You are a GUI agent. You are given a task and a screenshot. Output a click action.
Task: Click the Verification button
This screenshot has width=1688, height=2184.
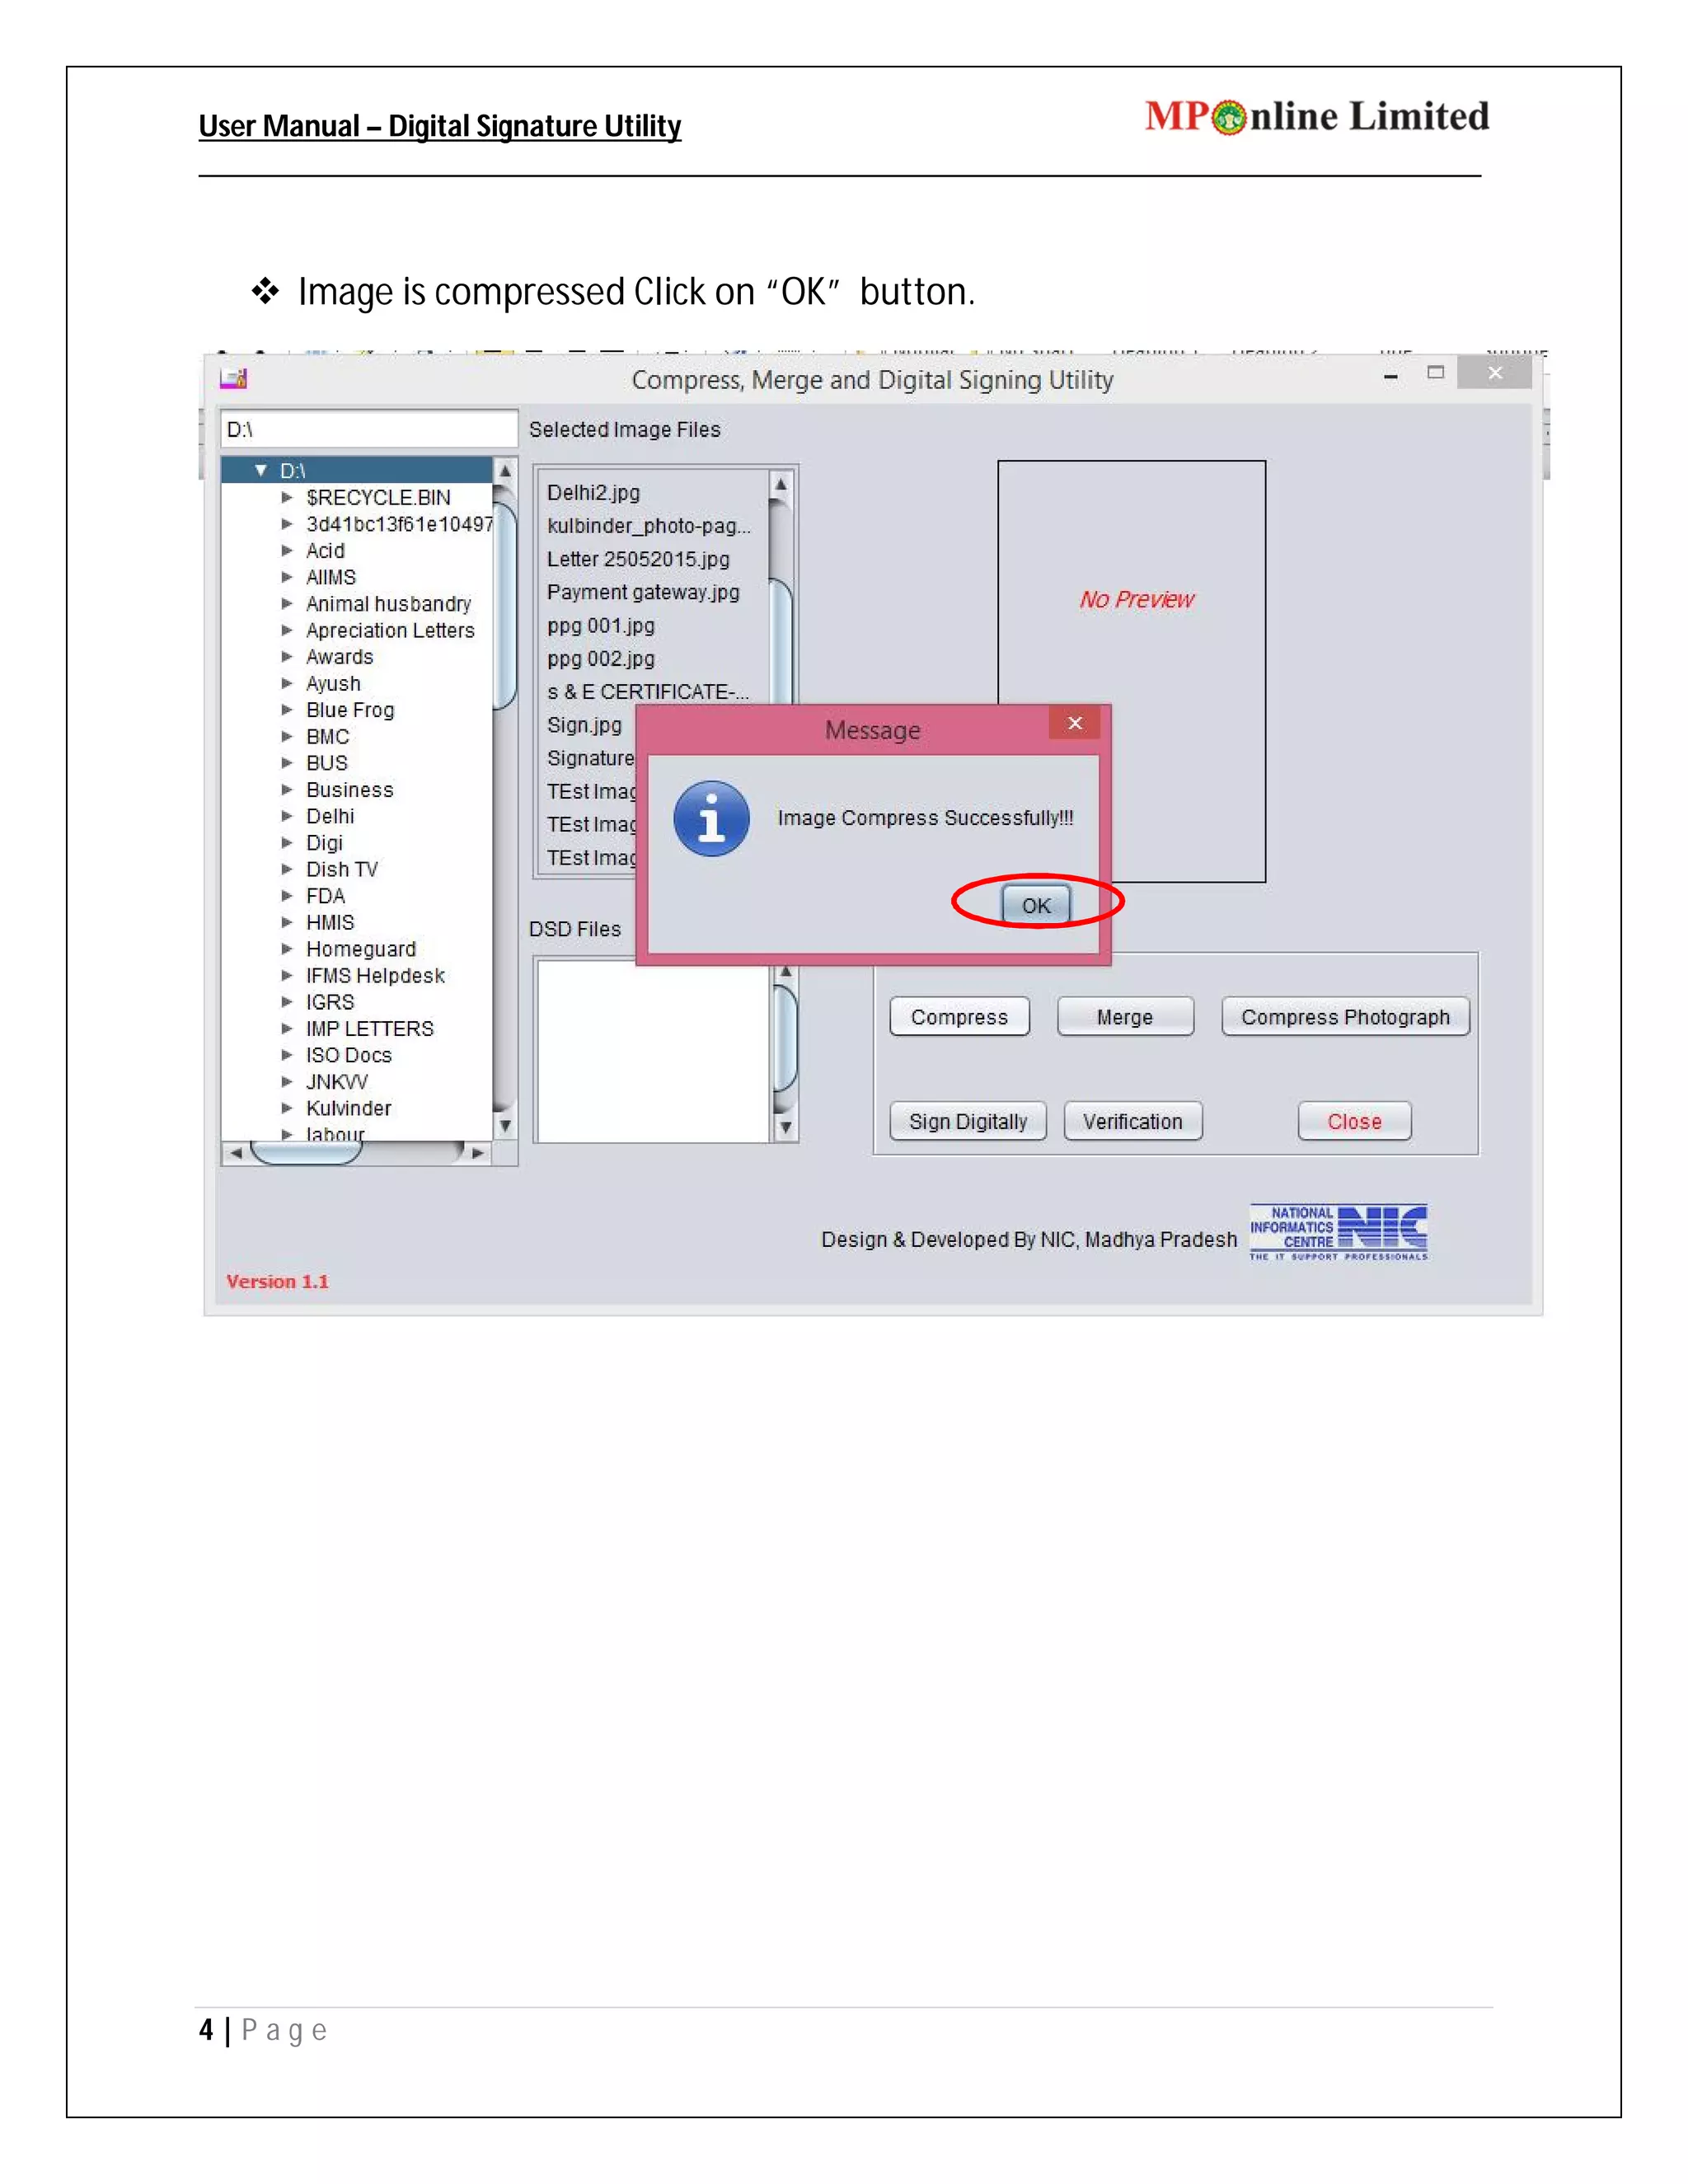[x=1133, y=1121]
